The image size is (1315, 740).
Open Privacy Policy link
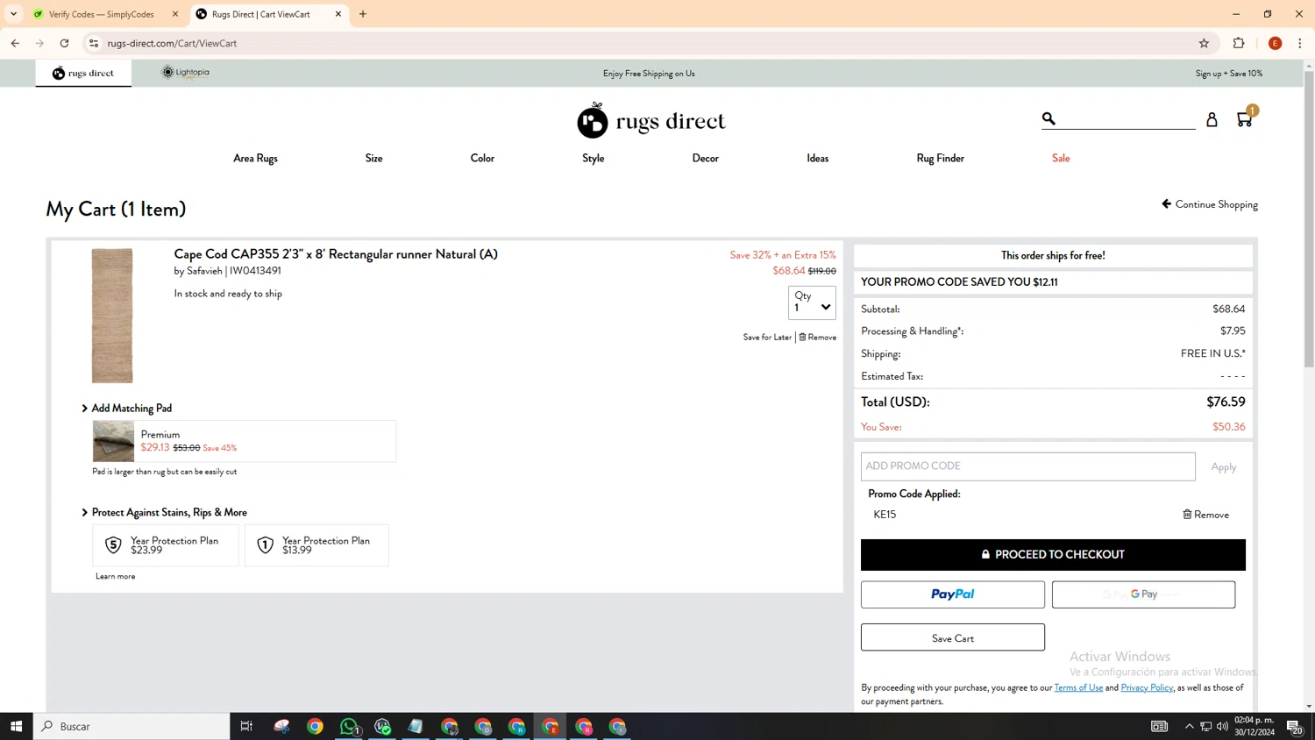tap(1147, 687)
